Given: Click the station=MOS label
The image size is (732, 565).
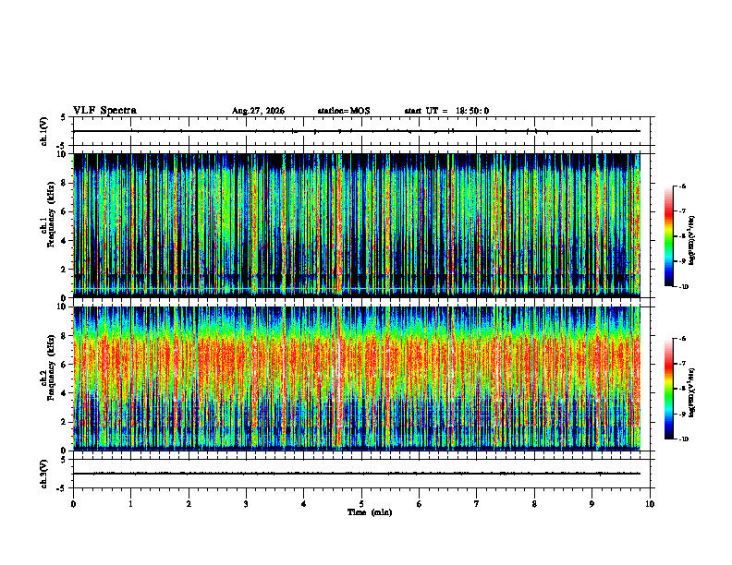Looking at the screenshot, I should [x=344, y=111].
